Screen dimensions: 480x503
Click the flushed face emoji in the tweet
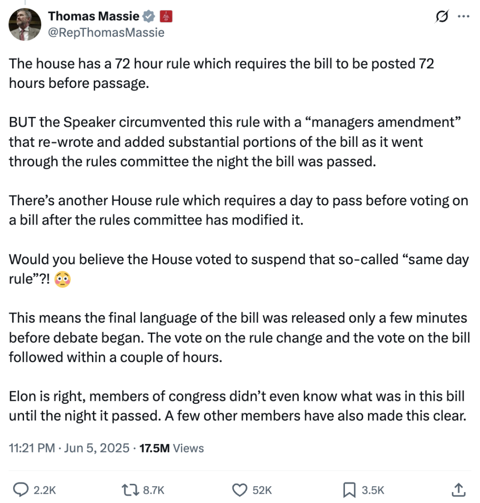click(x=63, y=279)
